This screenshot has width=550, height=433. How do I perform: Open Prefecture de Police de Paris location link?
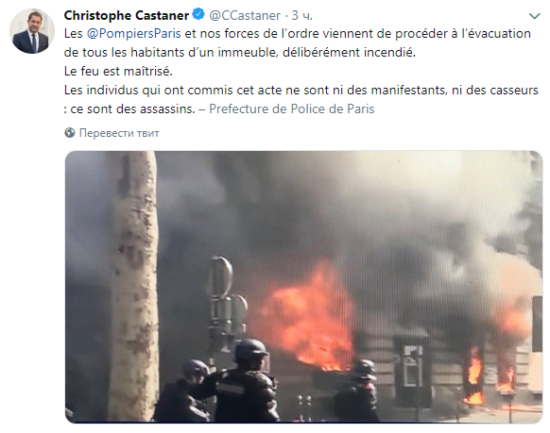[292, 108]
